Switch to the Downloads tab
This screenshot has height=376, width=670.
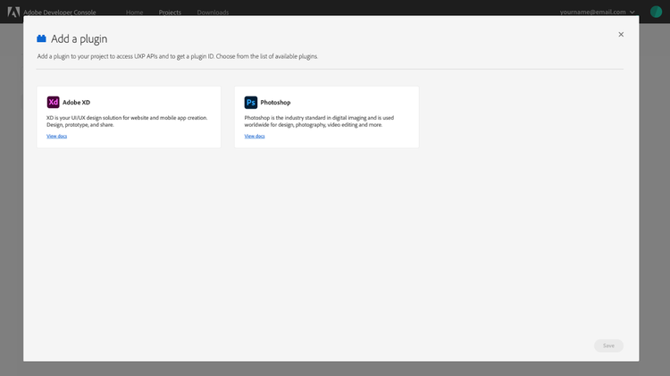(213, 13)
